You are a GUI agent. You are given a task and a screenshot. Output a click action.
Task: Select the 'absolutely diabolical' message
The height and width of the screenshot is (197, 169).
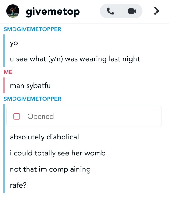44,137
